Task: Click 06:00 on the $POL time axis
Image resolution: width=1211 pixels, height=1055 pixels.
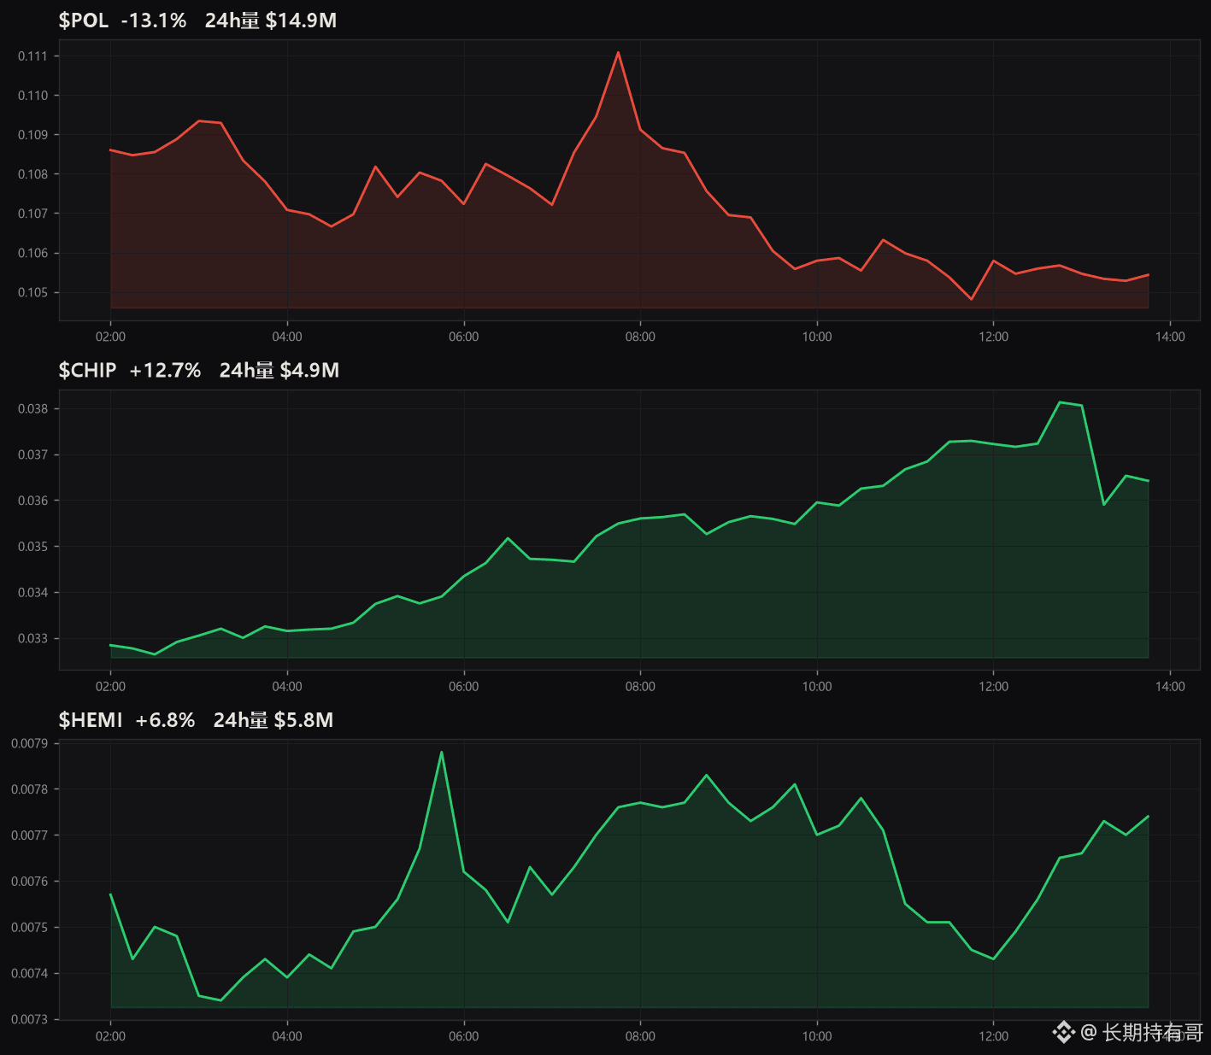Action: (464, 337)
